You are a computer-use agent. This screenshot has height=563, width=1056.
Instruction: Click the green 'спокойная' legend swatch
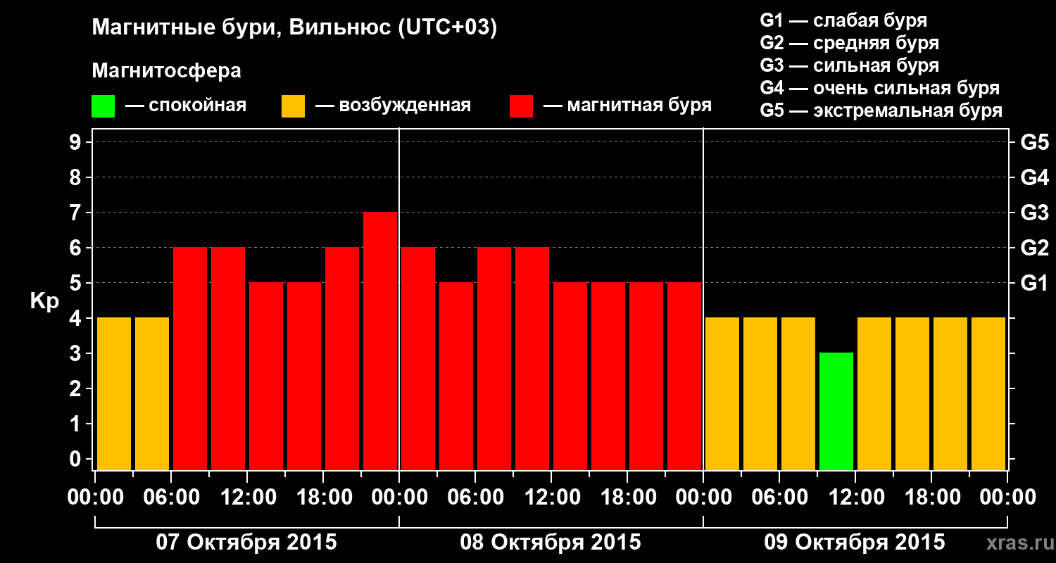pos(103,106)
